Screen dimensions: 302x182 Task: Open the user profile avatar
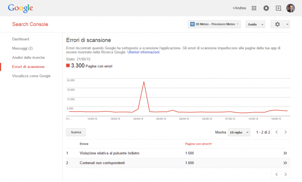(290, 8)
